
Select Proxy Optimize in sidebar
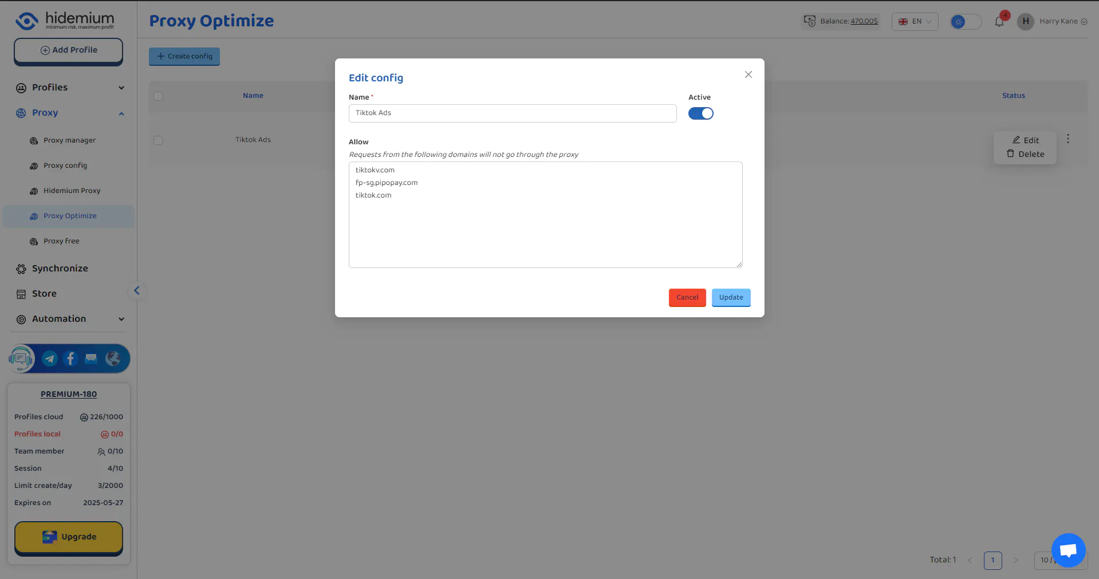pos(69,216)
